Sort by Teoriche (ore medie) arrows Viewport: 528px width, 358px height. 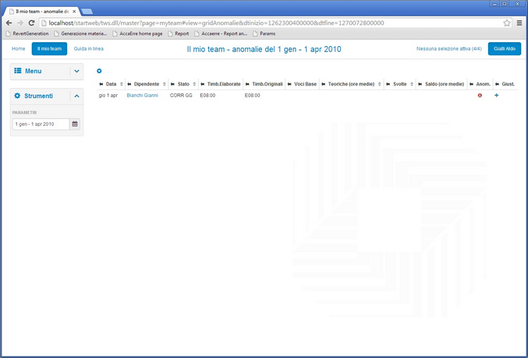pyautogui.click(x=380, y=84)
